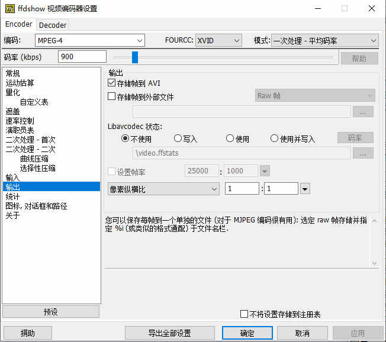Minimize the ffdshow settings window
Viewport: 386px width, 342px height.
point(318,9)
